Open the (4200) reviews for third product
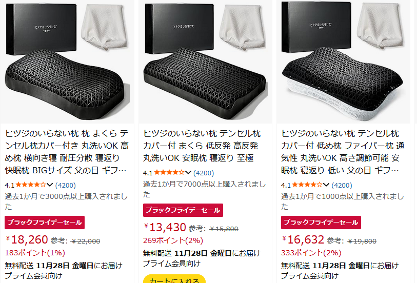 (x=342, y=185)
